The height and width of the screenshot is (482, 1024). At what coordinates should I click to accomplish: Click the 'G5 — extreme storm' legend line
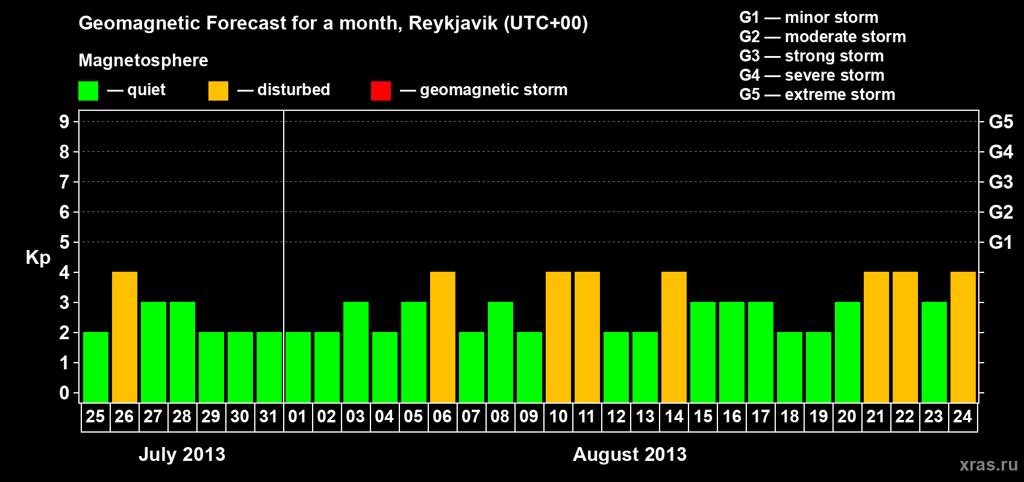click(817, 95)
